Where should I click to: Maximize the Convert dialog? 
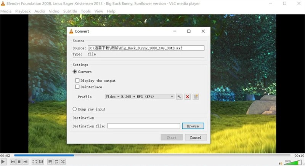pyautogui.click(x=189, y=31)
